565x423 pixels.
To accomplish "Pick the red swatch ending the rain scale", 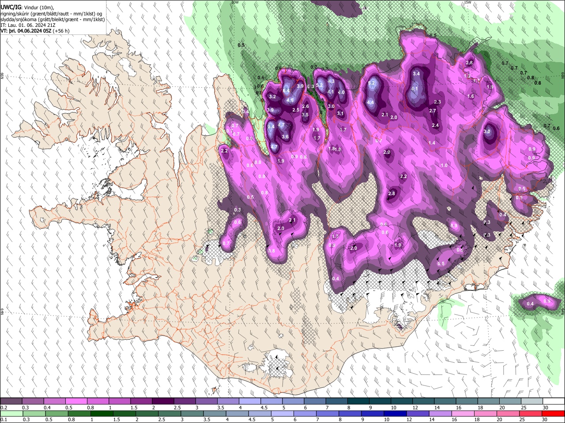I will point(554,413).
